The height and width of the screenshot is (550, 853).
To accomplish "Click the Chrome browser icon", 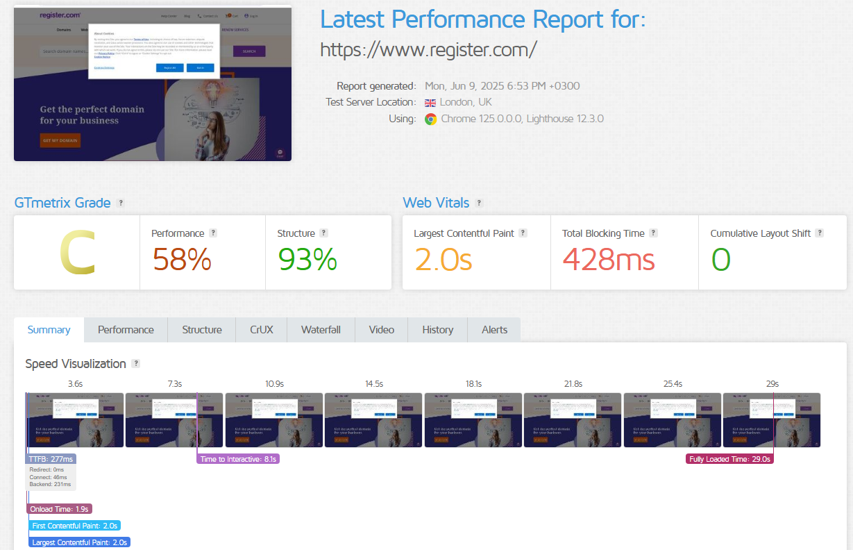I will [430, 119].
